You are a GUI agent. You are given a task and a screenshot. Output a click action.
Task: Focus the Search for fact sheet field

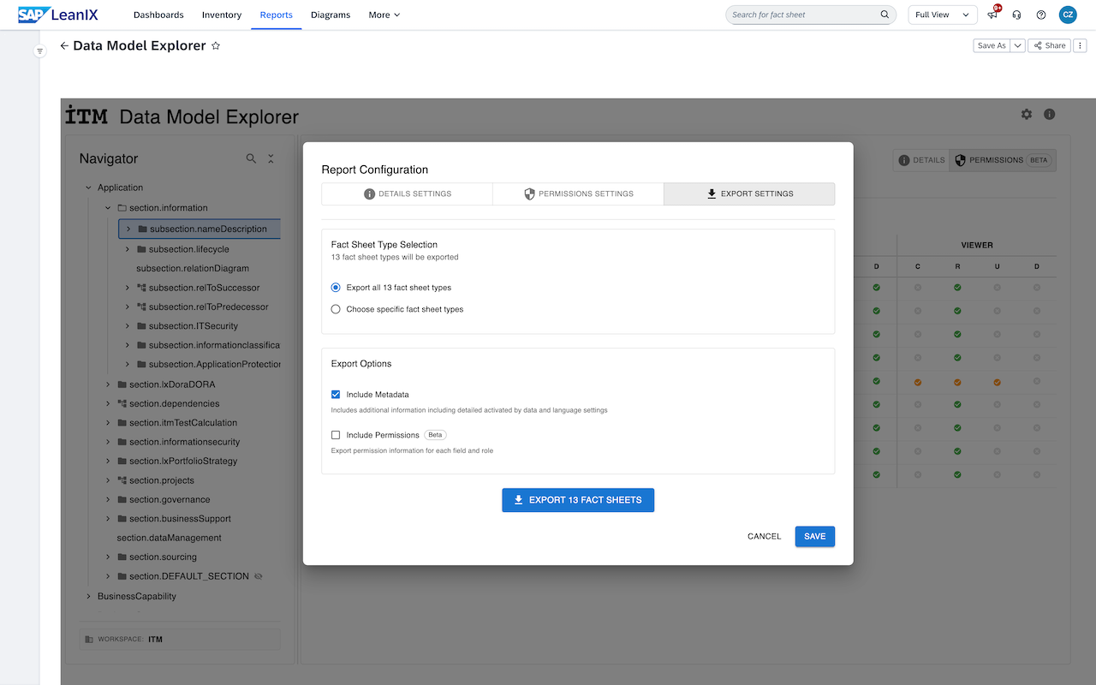point(805,15)
